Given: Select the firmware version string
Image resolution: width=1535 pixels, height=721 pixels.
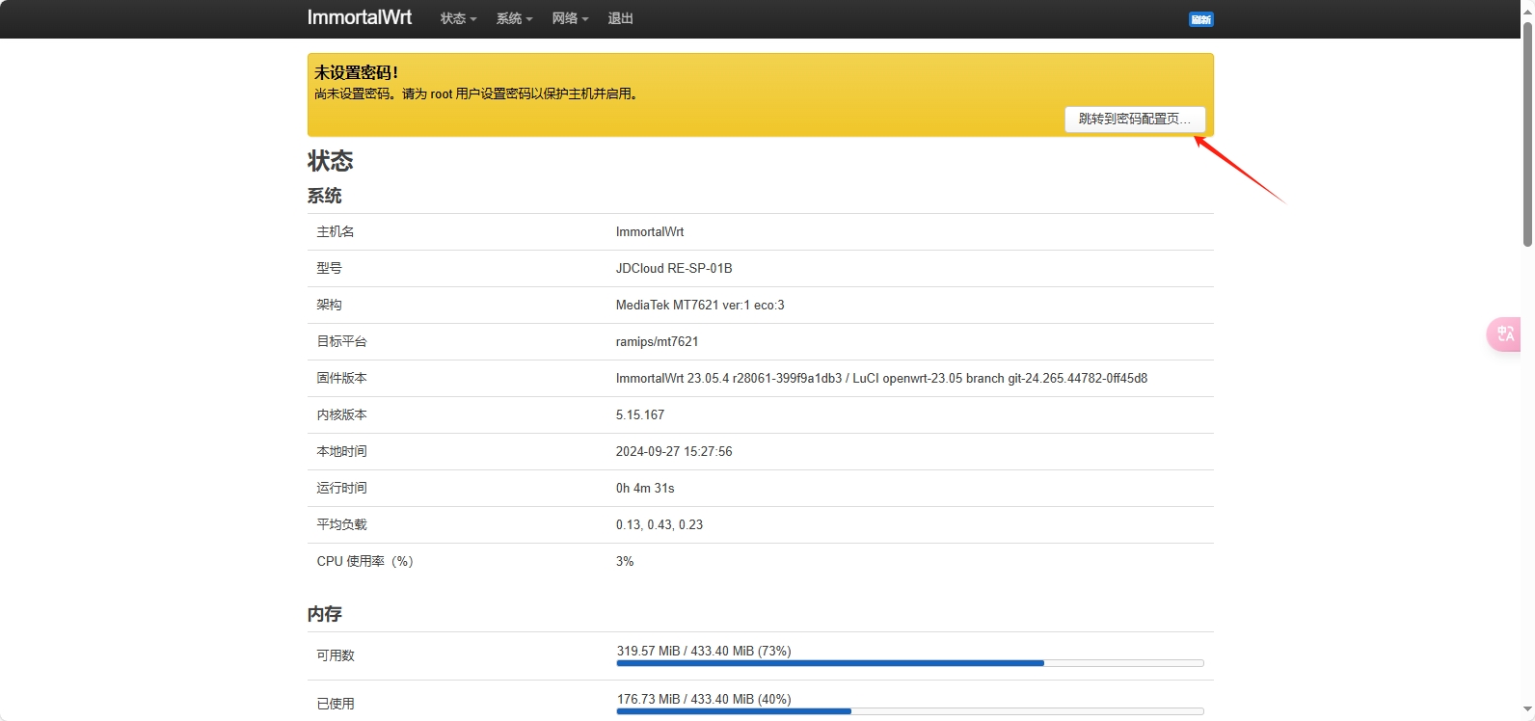Looking at the screenshot, I should (882, 378).
